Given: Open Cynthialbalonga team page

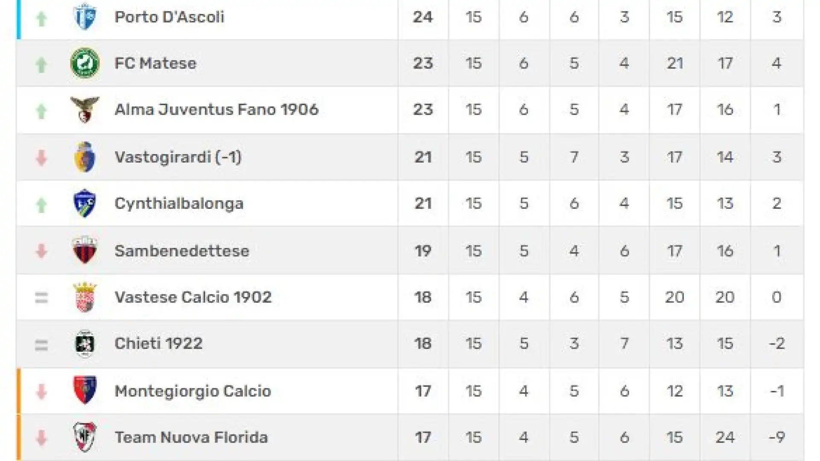Looking at the screenshot, I should click(x=179, y=204).
